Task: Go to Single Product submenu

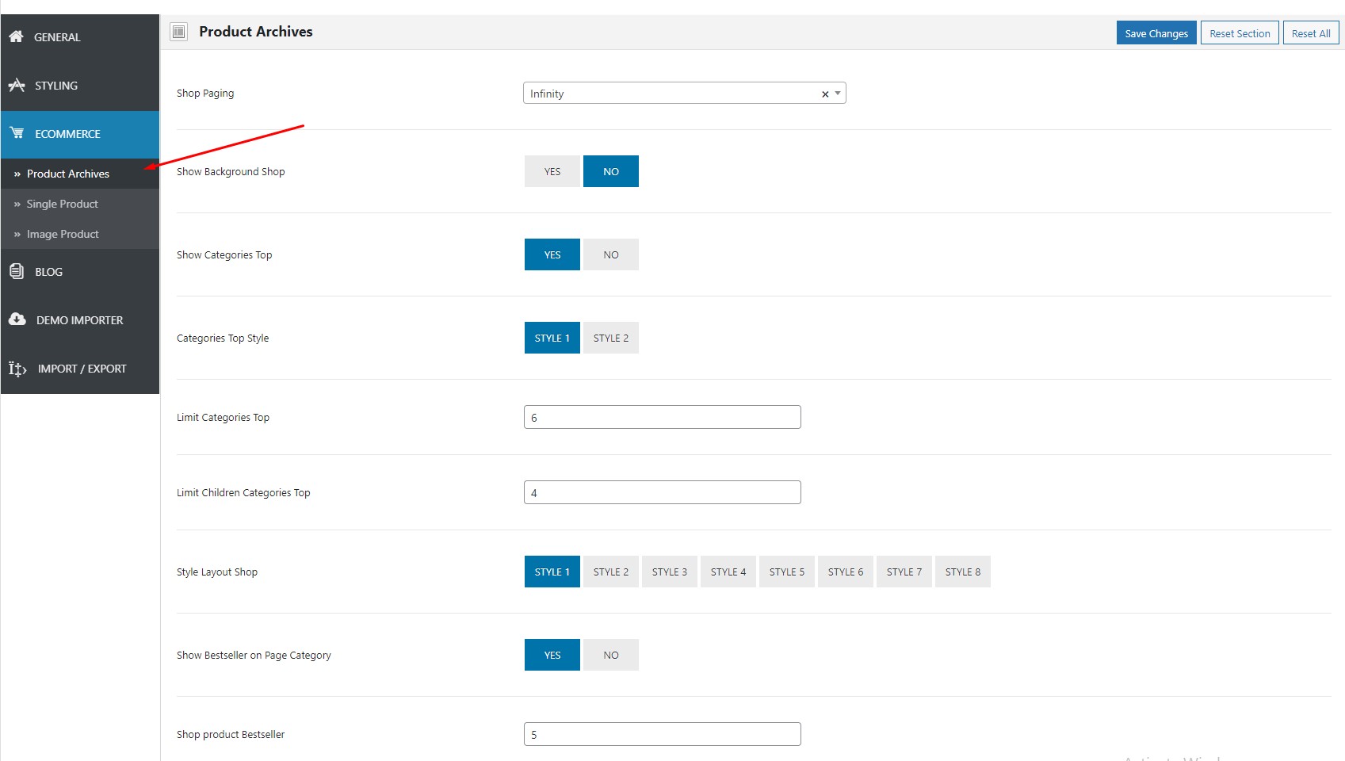Action: (x=80, y=204)
